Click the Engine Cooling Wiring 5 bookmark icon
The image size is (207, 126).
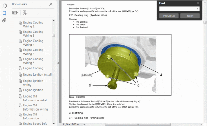click(20, 50)
